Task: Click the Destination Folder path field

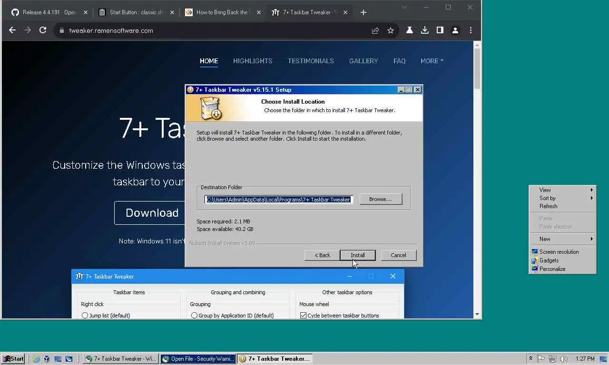Action: tap(279, 200)
